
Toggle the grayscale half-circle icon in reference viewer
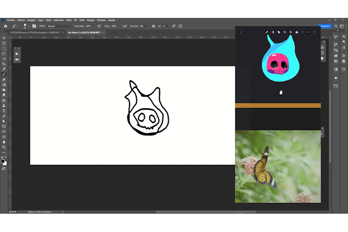pos(273,32)
